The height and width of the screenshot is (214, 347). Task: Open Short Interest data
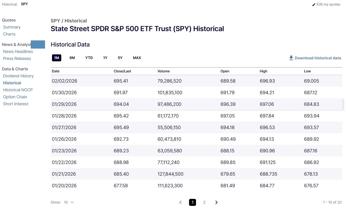pos(16,104)
